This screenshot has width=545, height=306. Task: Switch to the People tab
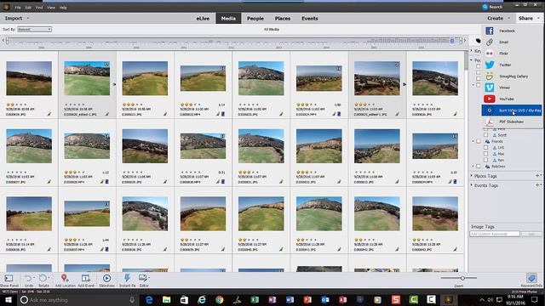255,19
